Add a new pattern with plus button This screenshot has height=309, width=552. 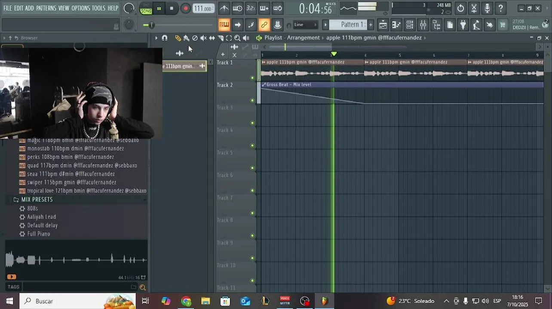pyautogui.click(x=371, y=25)
